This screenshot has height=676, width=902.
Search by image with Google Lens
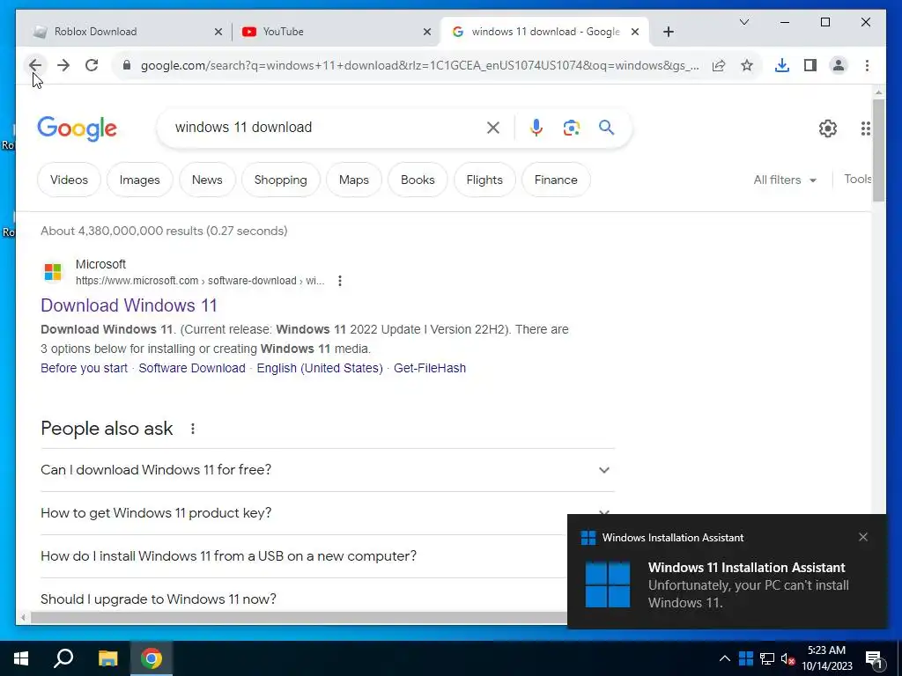[571, 128]
